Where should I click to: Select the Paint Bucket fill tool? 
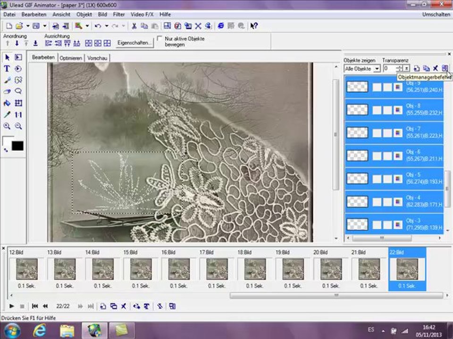(x=7, y=103)
